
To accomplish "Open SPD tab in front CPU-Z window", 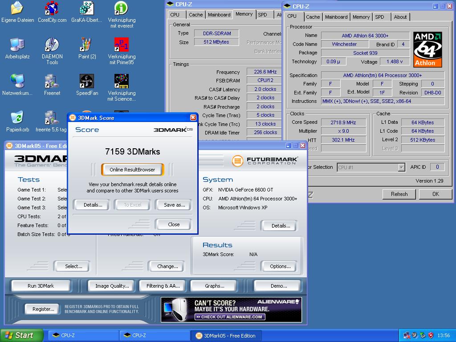I will pos(379,17).
